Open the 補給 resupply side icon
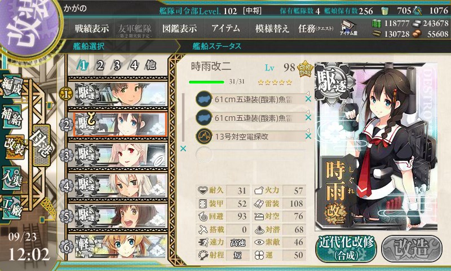This screenshot has width=451, height=271. coord(11,117)
